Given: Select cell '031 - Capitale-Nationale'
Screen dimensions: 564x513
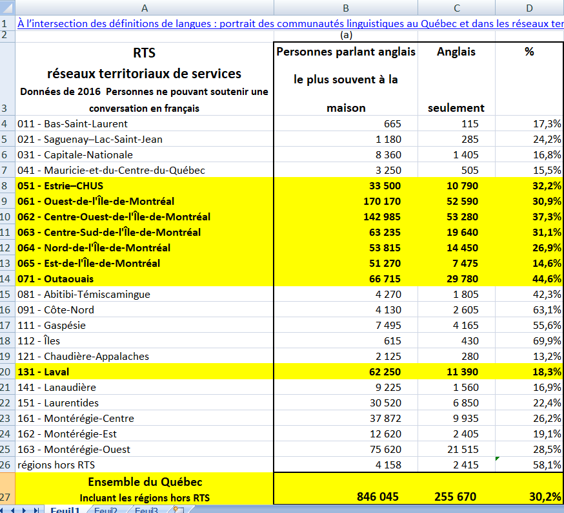Looking at the screenshot, I should [x=145, y=154].
